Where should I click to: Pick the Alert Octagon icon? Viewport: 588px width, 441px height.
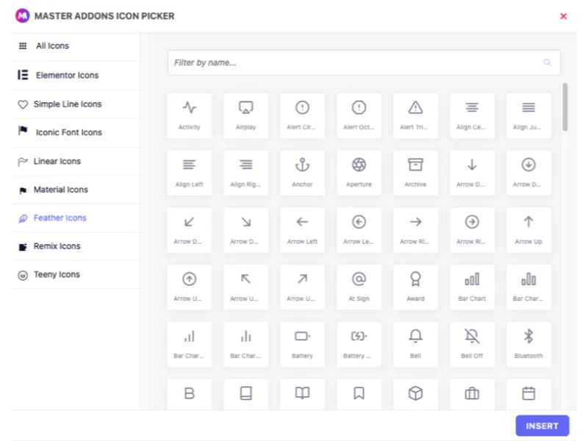(x=359, y=116)
